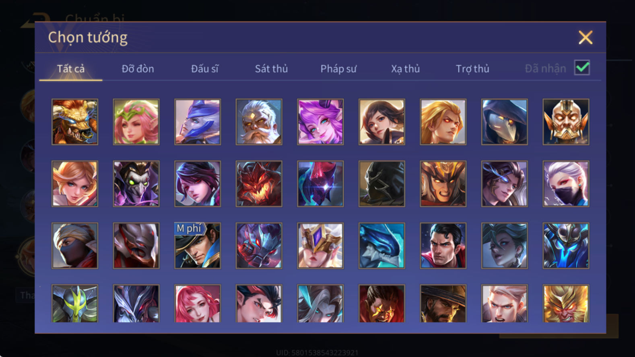Pick the golden masked warrior hero
Image resolution: width=635 pixels, height=357 pixels.
(x=566, y=122)
